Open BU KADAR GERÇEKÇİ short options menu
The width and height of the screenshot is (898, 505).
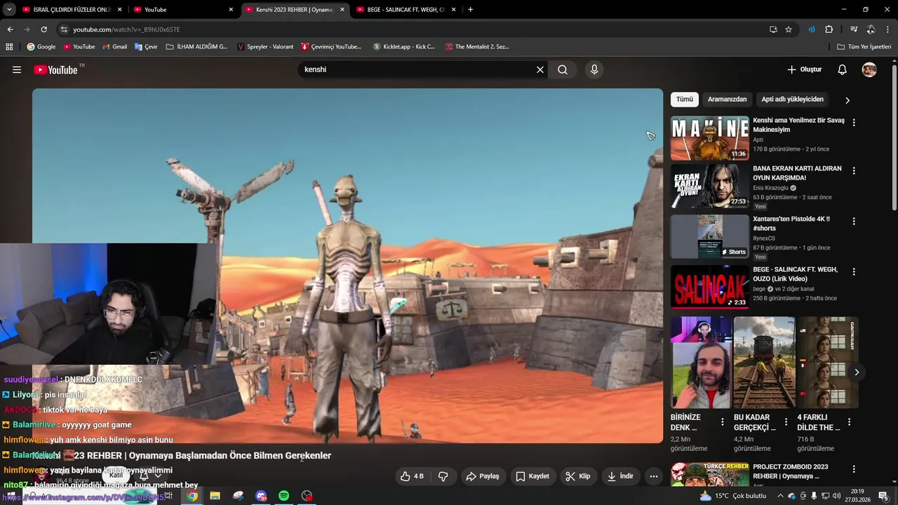[786, 422]
